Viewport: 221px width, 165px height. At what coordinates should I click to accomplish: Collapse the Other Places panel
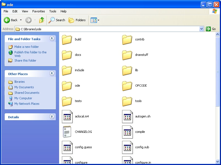click(x=52, y=74)
